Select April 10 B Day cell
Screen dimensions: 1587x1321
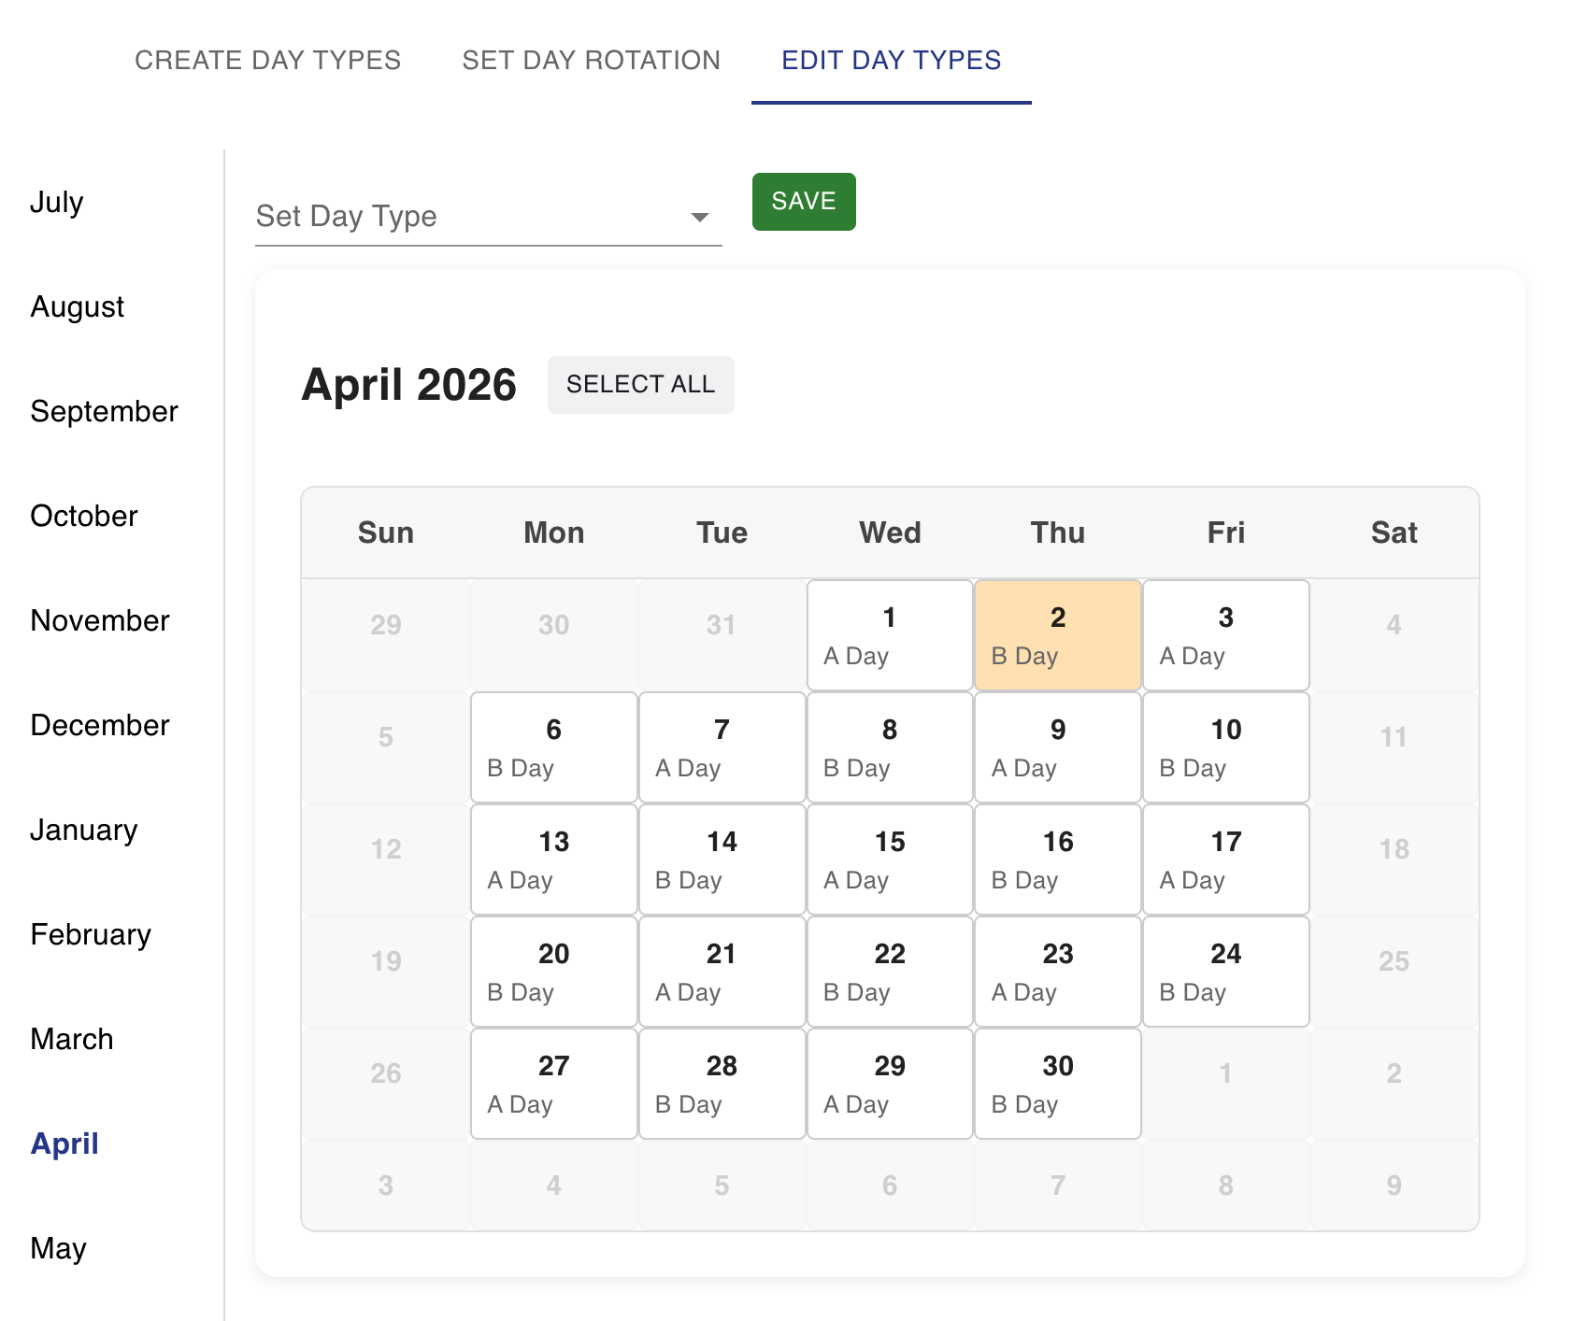click(x=1226, y=747)
